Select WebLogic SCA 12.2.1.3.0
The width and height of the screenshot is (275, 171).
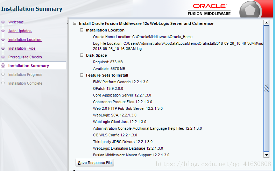tap(115, 115)
